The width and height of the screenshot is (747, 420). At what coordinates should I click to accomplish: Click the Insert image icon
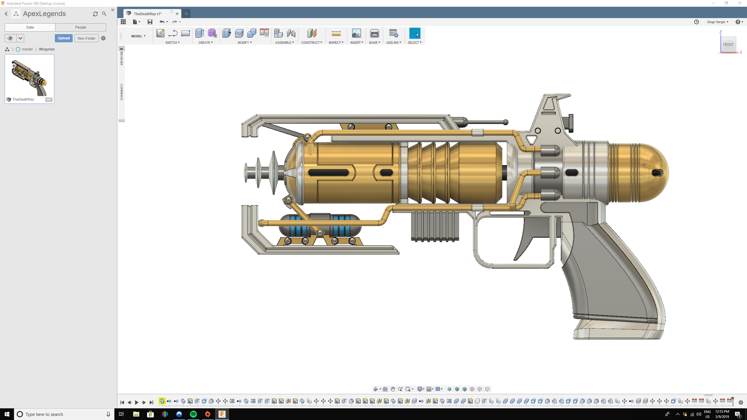[356, 33]
